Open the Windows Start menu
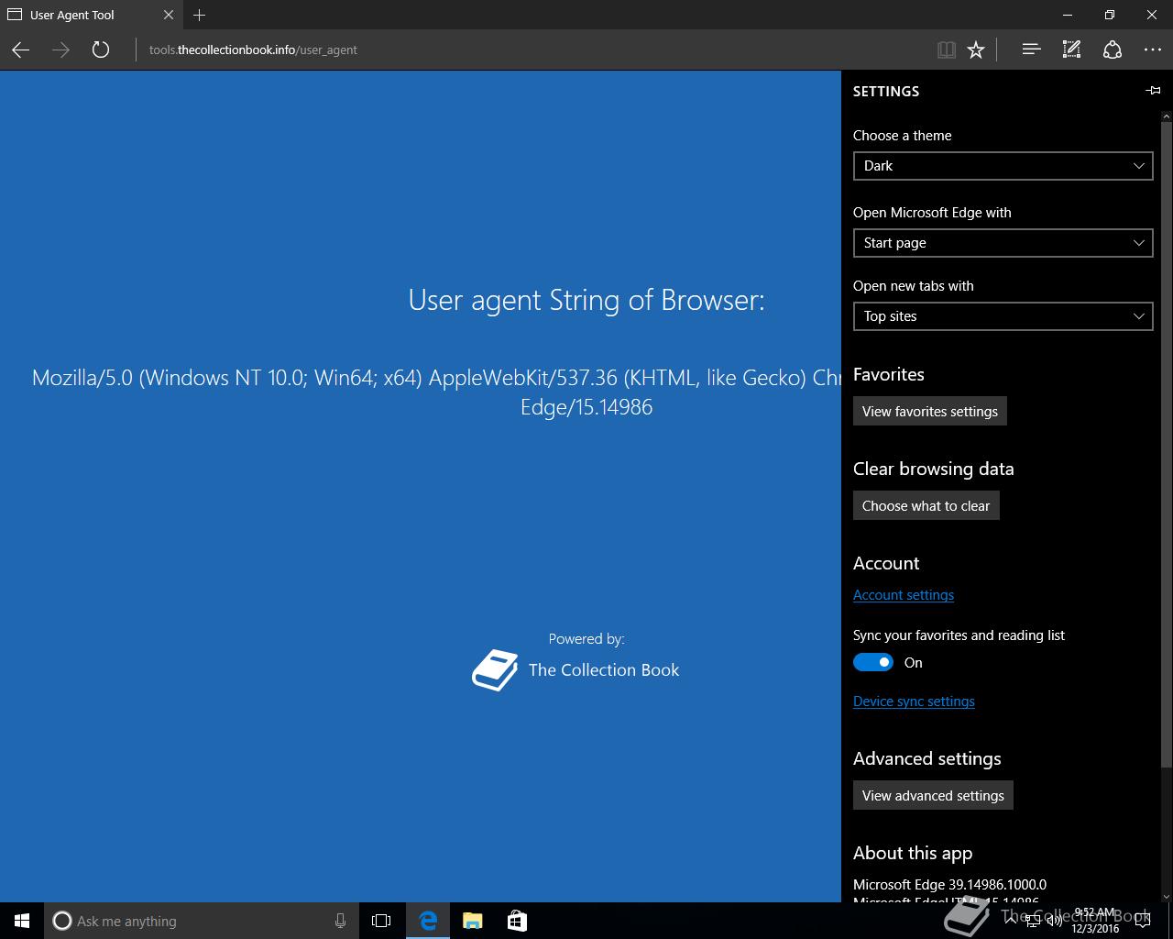Image resolution: width=1173 pixels, height=939 pixels. coord(22,921)
